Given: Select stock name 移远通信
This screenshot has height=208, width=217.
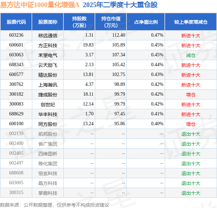Looking at the screenshot, I should [x=48, y=36].
